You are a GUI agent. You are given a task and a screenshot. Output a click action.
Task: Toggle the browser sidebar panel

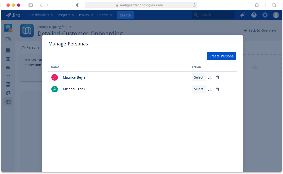[31, 5]
